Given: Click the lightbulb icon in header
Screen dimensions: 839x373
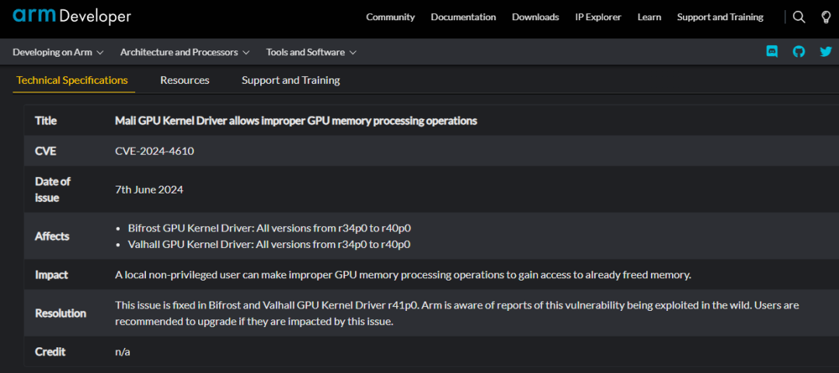Looking at the screenshot, I should tap(826, 17).
